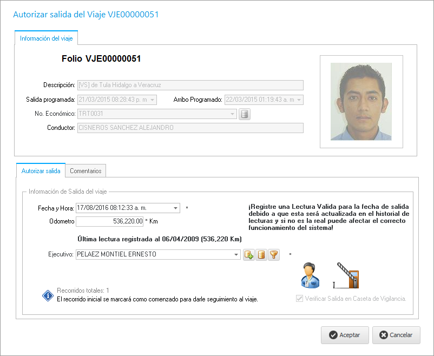Click into the Odometro input field
This screenshot has height=356, width=434.
110,221
